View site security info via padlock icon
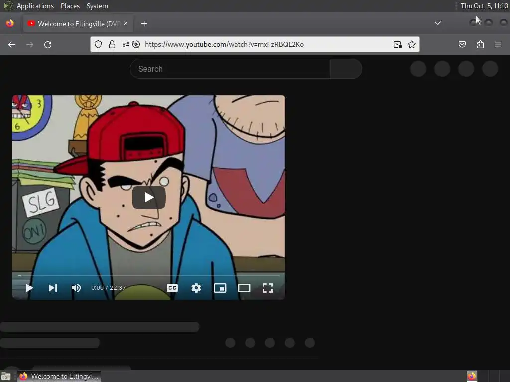 coord(112,44)
